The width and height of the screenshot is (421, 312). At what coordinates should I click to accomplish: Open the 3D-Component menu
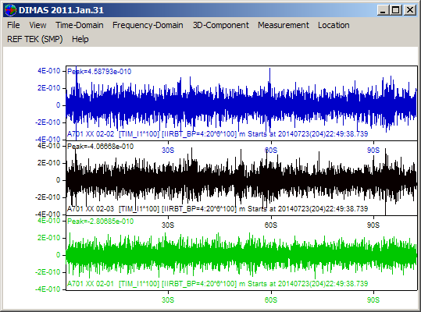pyautogui.click(x=221, y=25)
